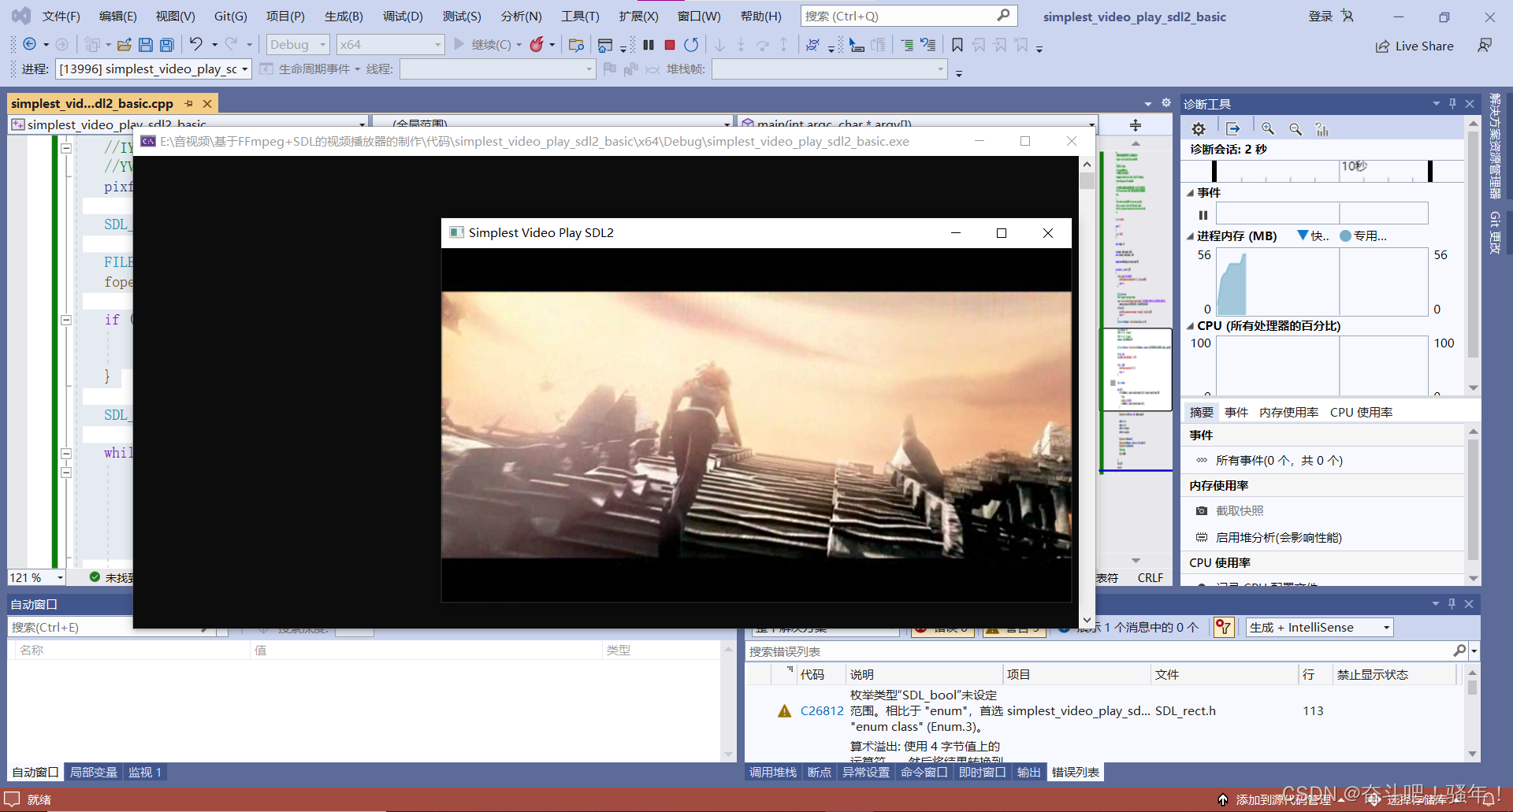Open the 调试(D) menu
Screen dimensions: 1513x812
pyautogui.click(x=403, y=16)
